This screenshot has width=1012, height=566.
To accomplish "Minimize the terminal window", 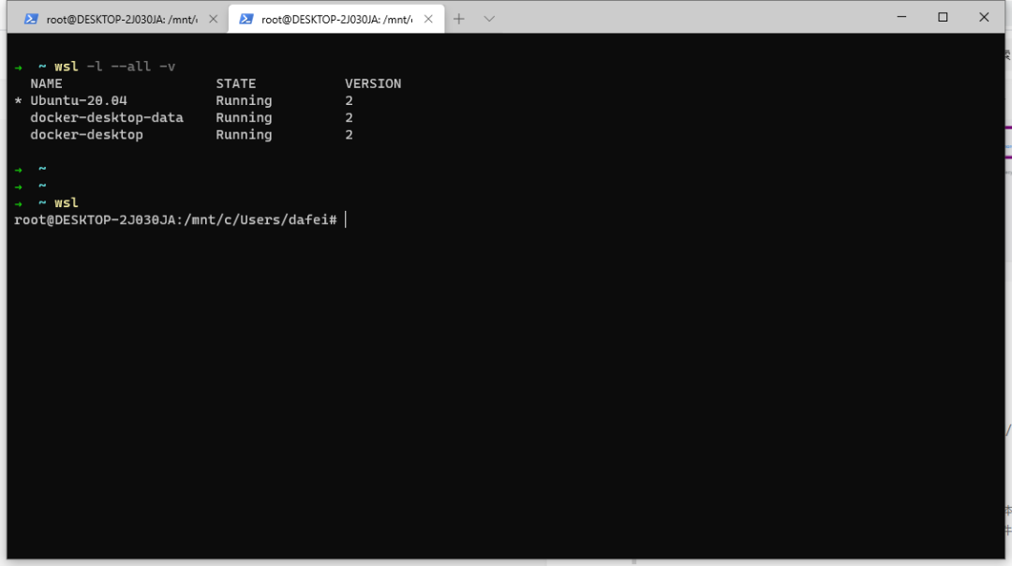I will (900, 17).
